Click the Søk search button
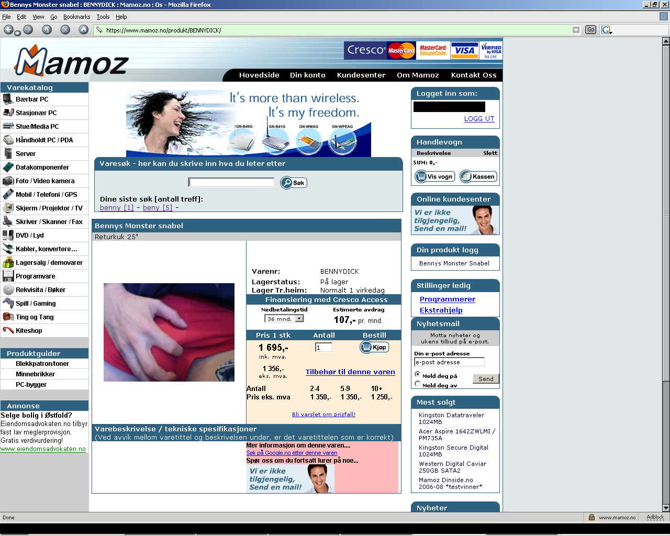This screenshot has width=670, height=536. [294, 183]
